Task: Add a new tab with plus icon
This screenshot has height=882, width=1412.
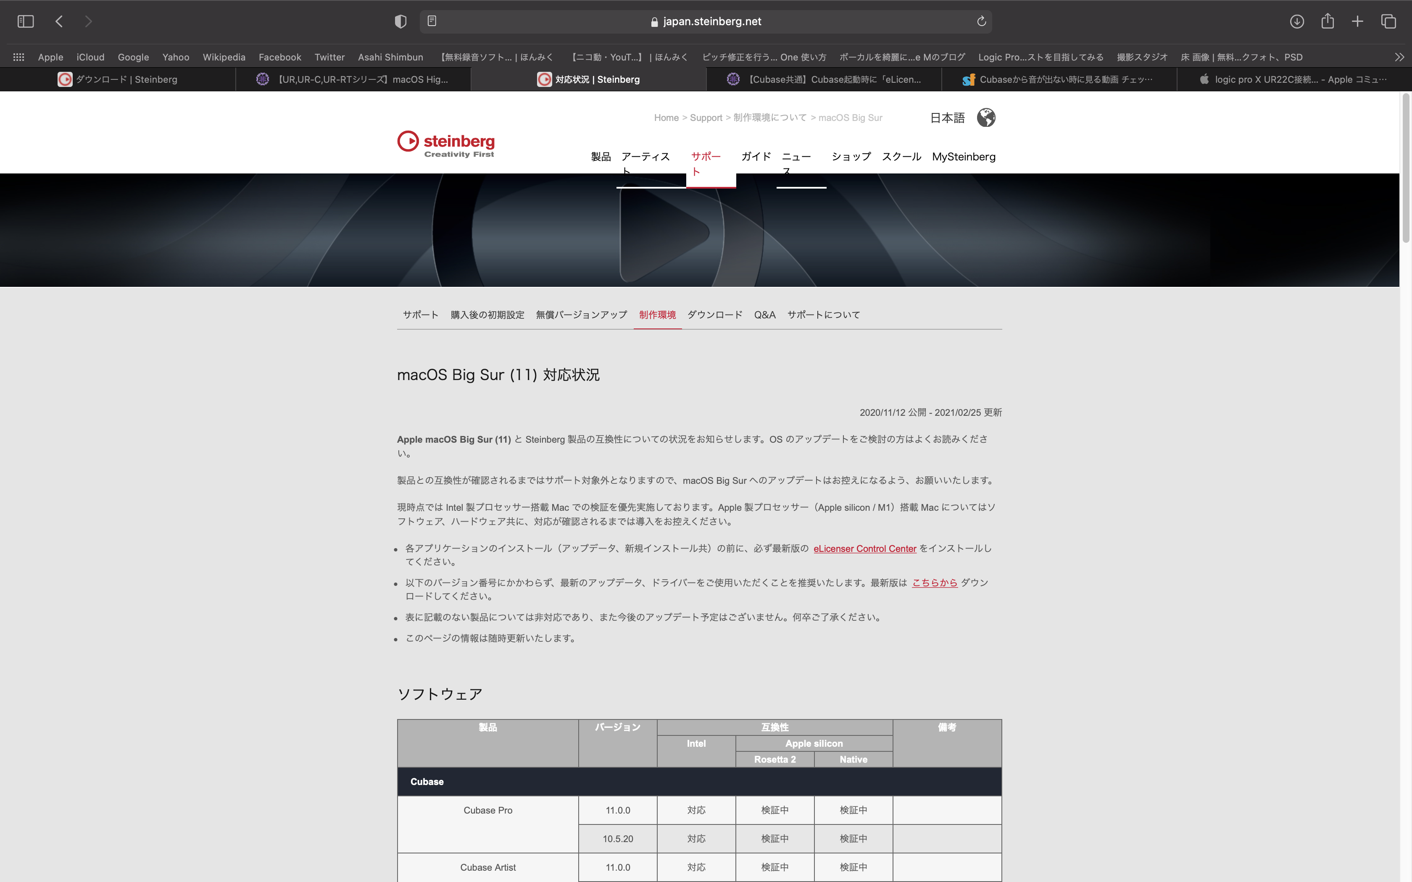Action: point(1357,21)
